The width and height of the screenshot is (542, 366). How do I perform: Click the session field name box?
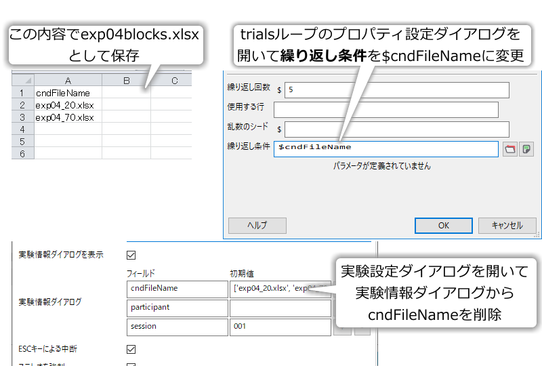click(178, 327)
